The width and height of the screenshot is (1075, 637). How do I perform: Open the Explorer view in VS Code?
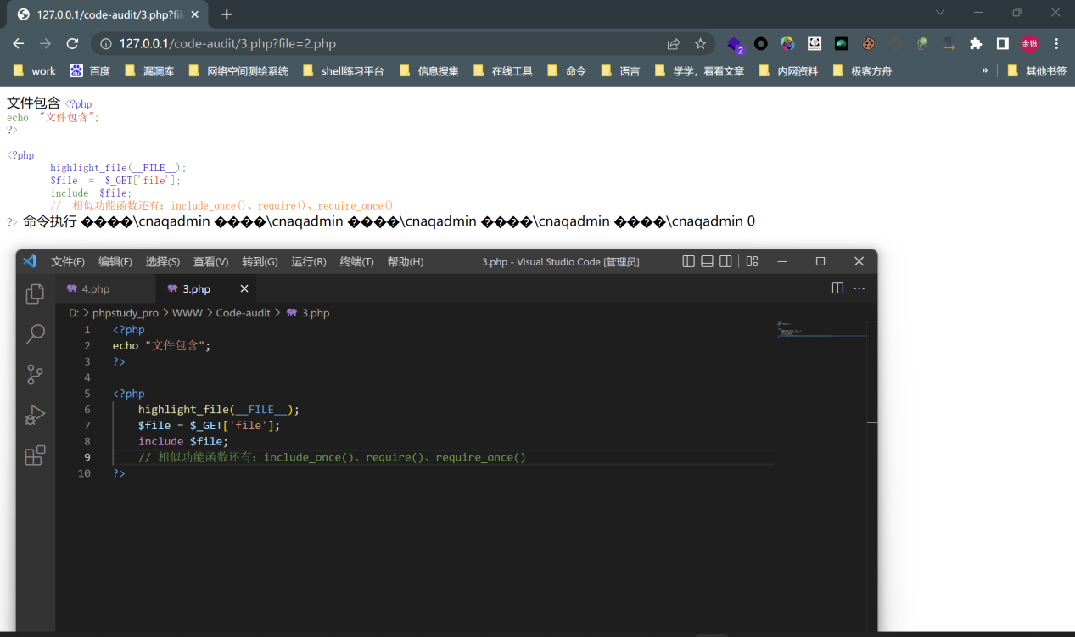click(x=35, y=293)
